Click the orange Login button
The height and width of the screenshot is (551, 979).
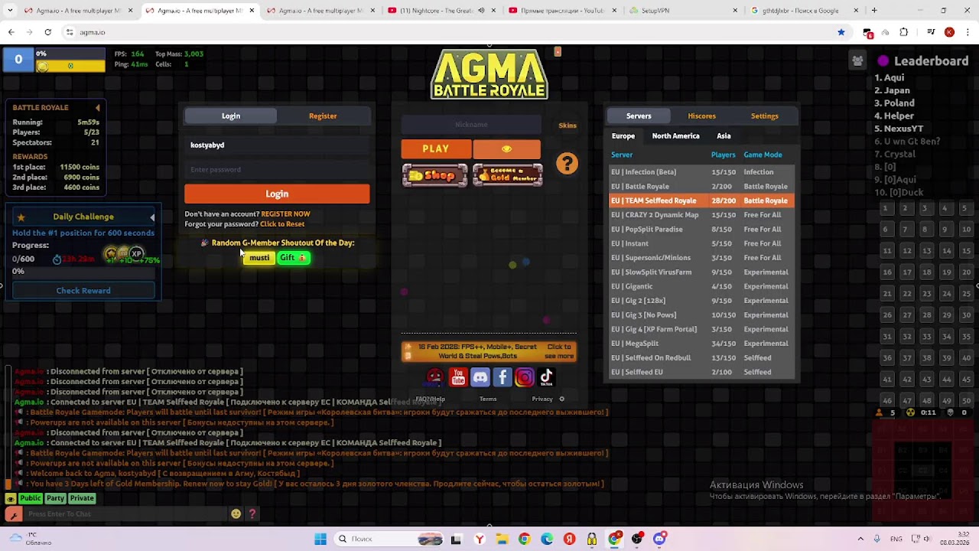(x=277, y=194)
